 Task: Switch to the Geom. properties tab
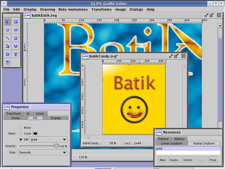pyautogui.click(x=40, y=113)
